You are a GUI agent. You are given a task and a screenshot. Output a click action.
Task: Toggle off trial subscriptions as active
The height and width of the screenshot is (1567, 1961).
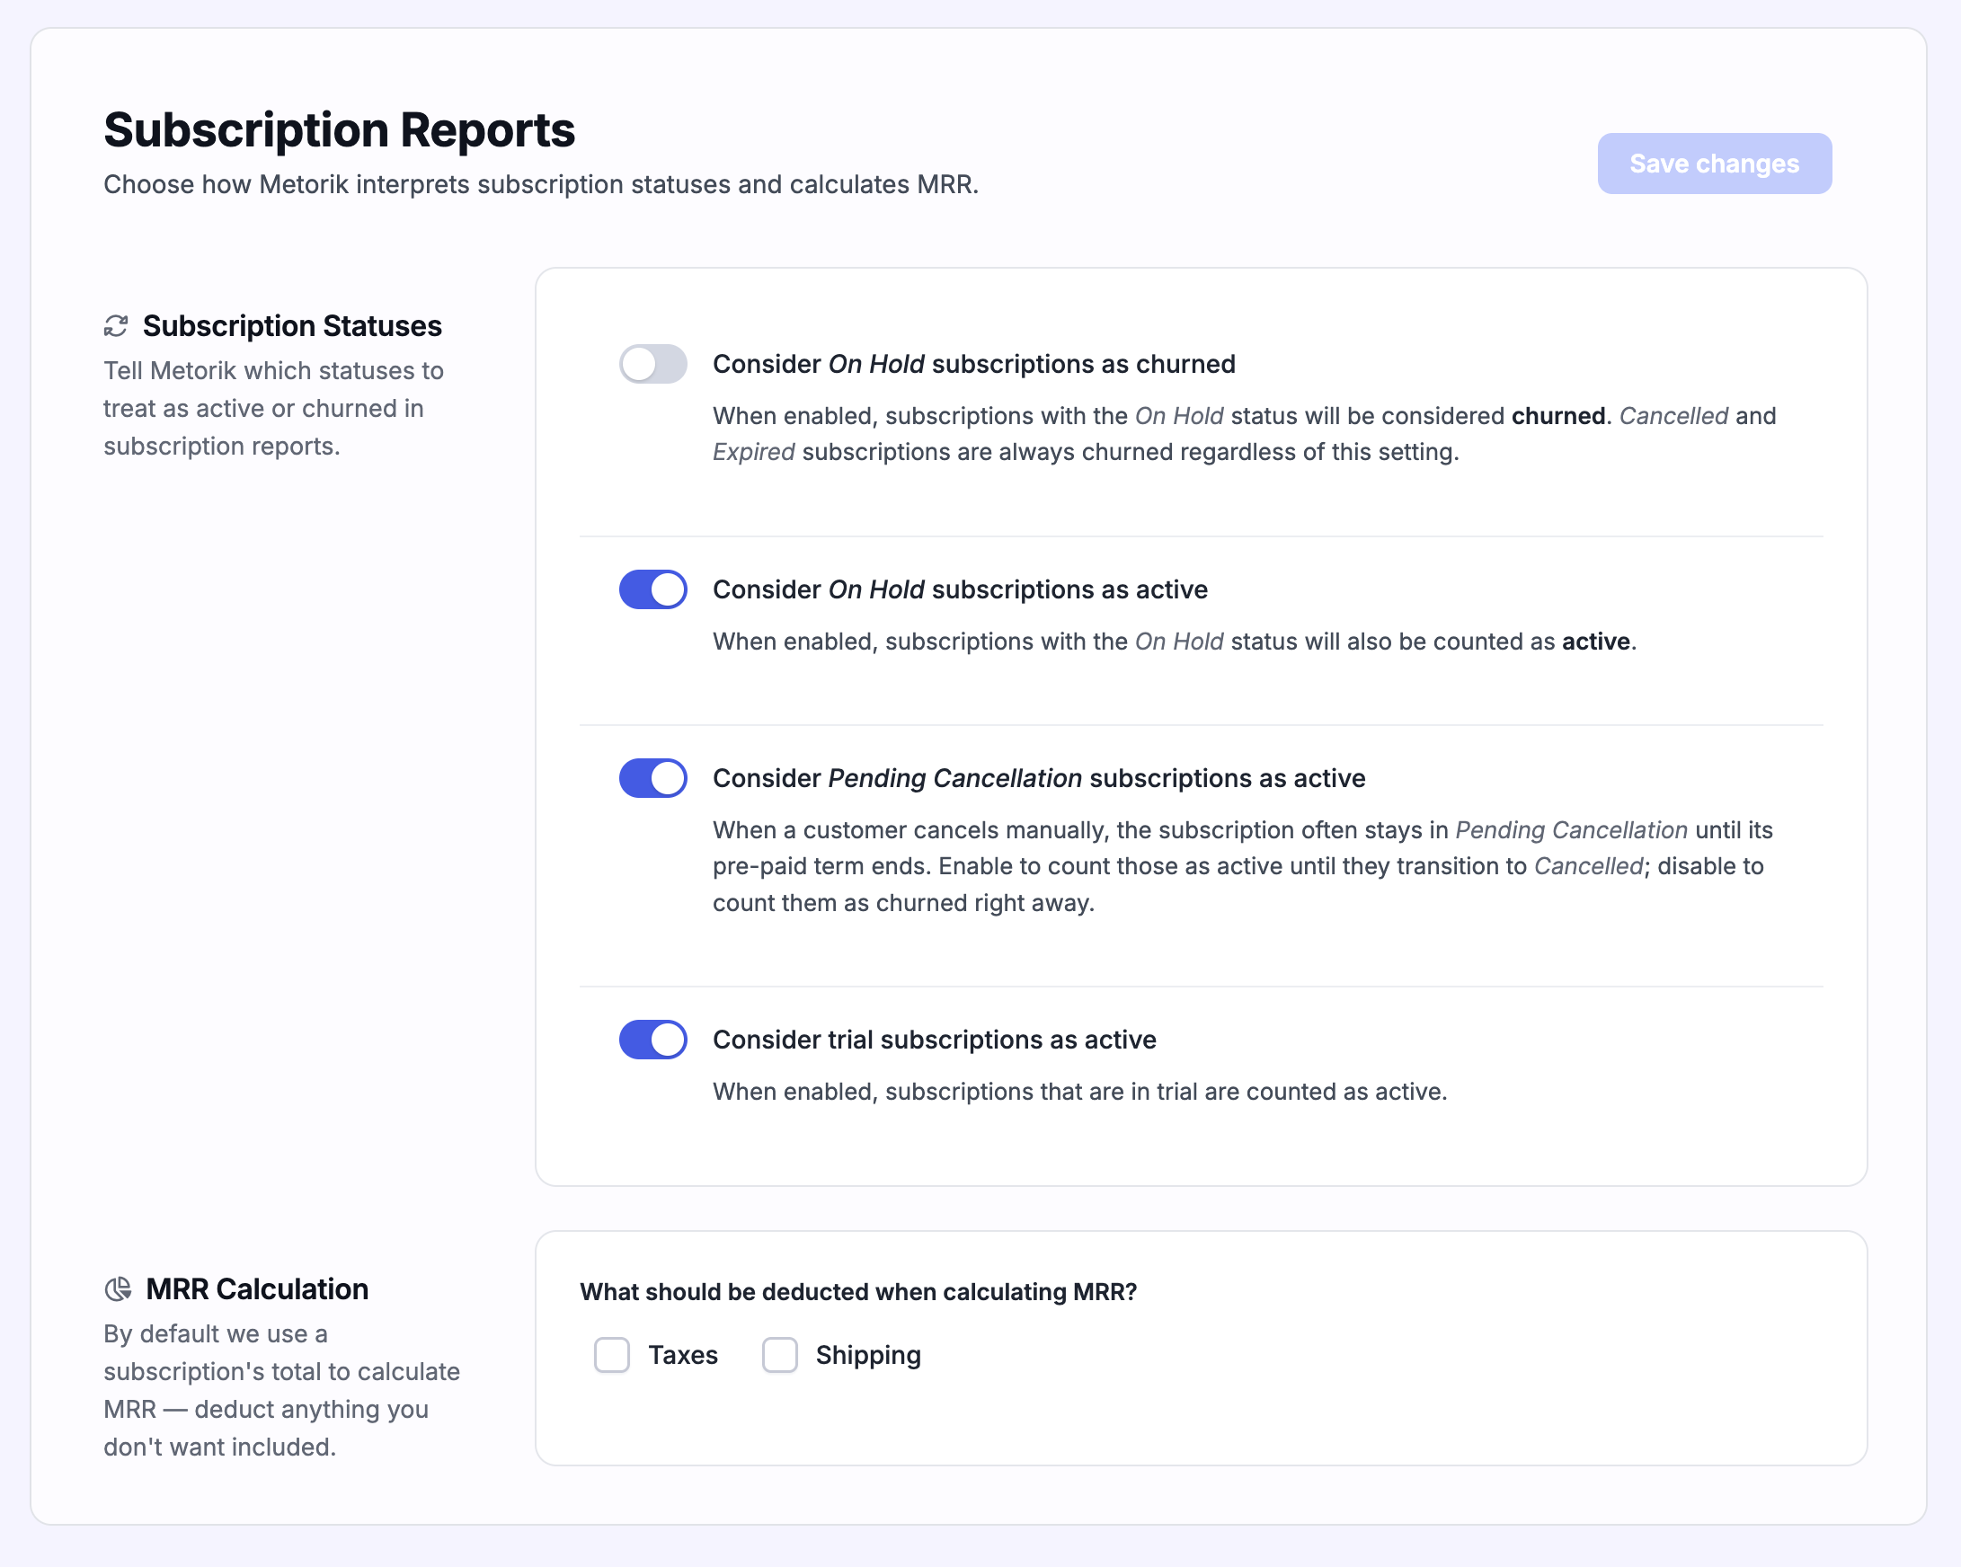(653, 1040)
